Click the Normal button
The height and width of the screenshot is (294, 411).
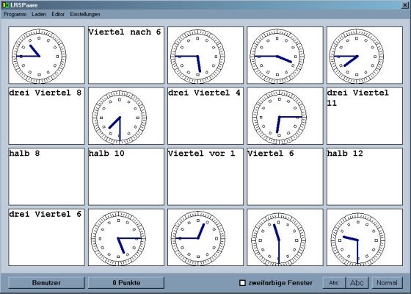387,283
